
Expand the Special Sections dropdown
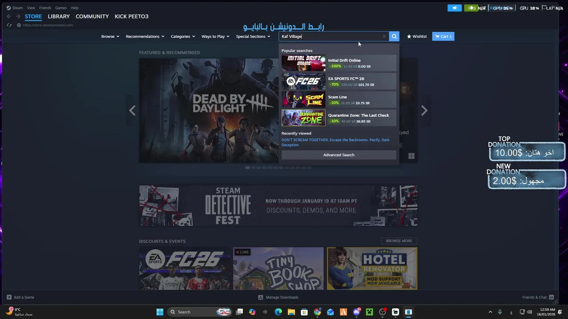point(253,36)
